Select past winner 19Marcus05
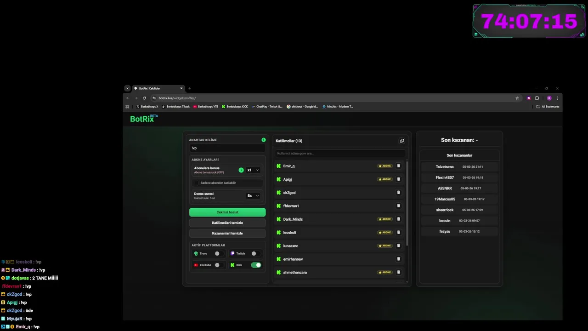This screenshot has height=331, width=588. [459, 199]
